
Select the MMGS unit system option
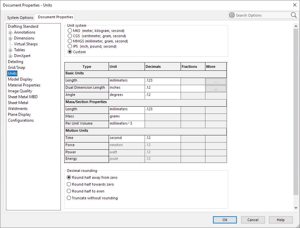tap(70, 41)
